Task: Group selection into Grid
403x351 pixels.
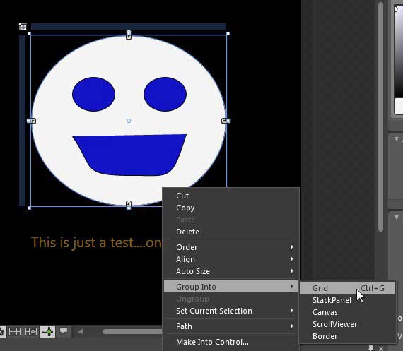Action: pos(347,288)
